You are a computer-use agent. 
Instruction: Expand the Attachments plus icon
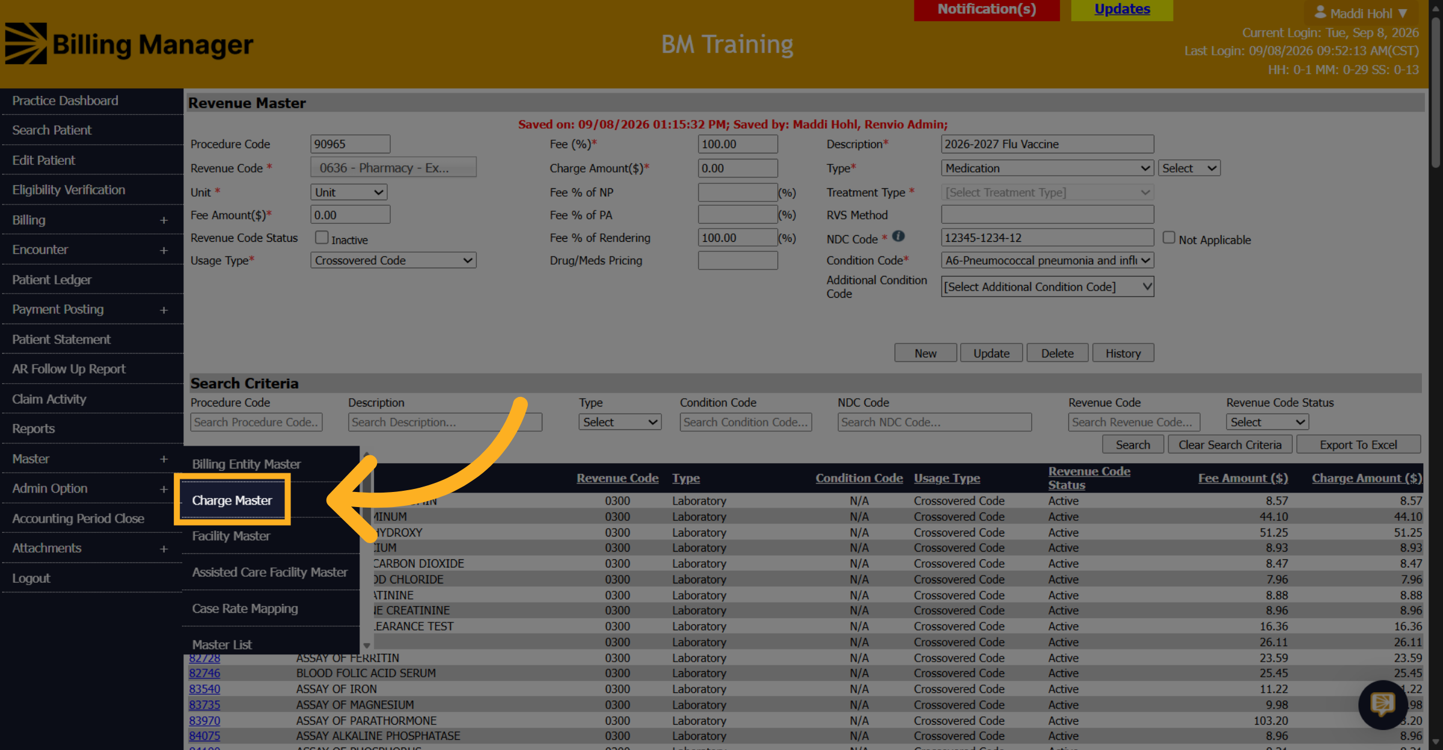coord(164,549)
